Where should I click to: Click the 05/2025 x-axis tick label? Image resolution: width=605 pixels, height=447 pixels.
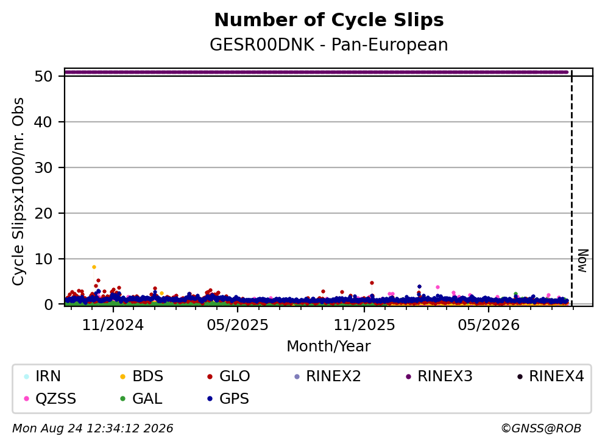pyautogui.click(x=237, y=325)
